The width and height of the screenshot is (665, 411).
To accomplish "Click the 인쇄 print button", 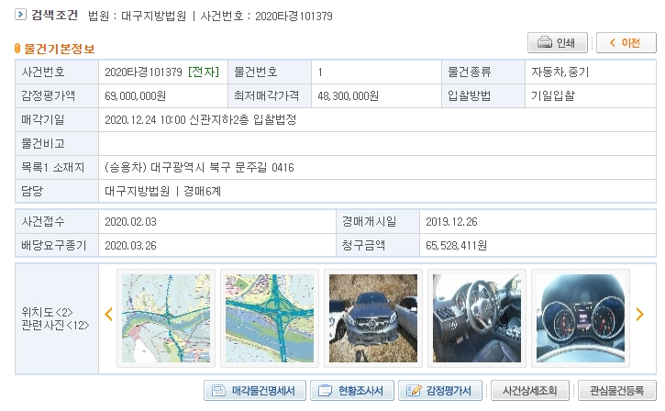I will coord(558,43).
